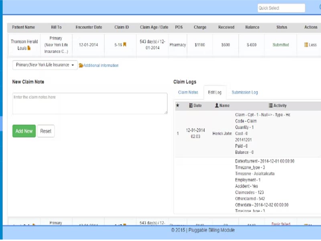This screenshot has height=241, width=321.
Task: Click the Claim ID column header
Action: [122, 27]
